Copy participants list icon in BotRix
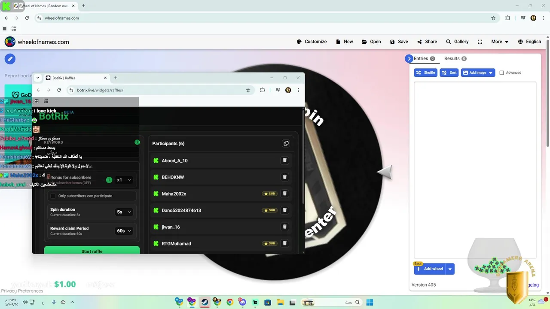The width and height of the screenshot is (550, 309). click(x=286, y=143)
